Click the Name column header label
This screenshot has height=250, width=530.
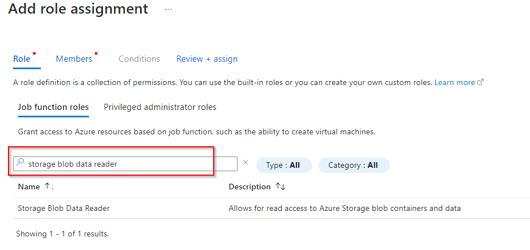29,187
